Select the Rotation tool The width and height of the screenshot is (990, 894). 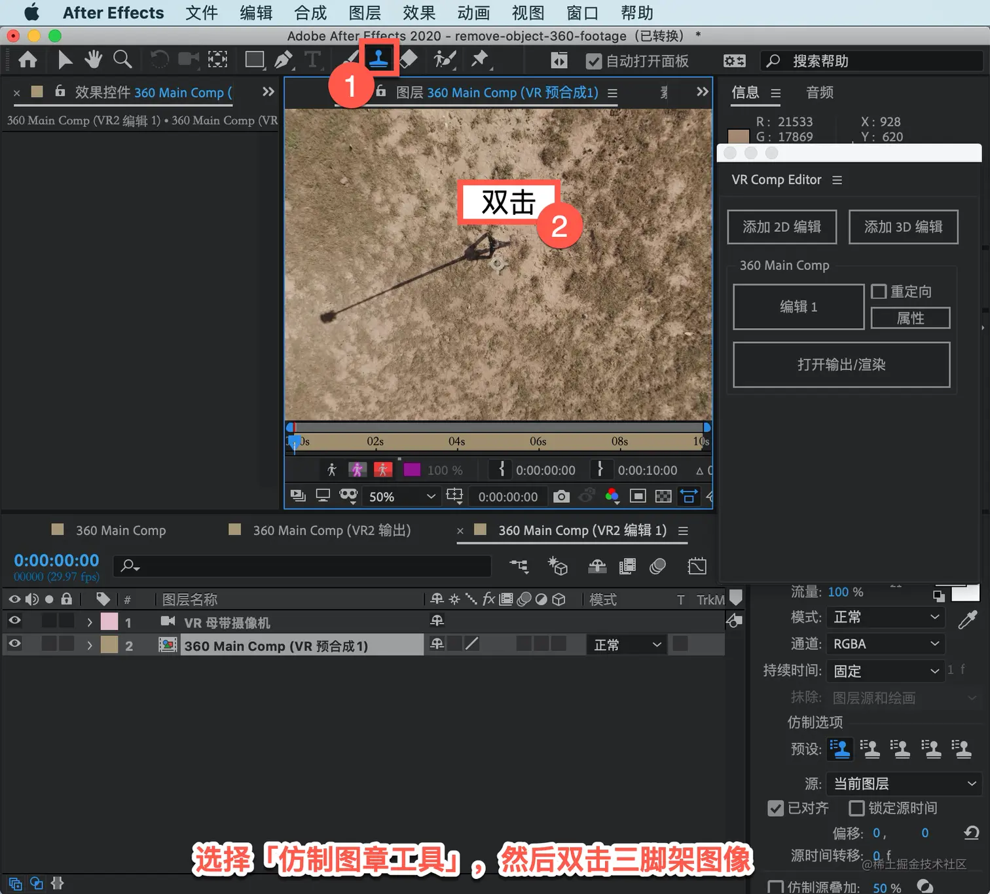pyautogui.click(x=159, y=60)
